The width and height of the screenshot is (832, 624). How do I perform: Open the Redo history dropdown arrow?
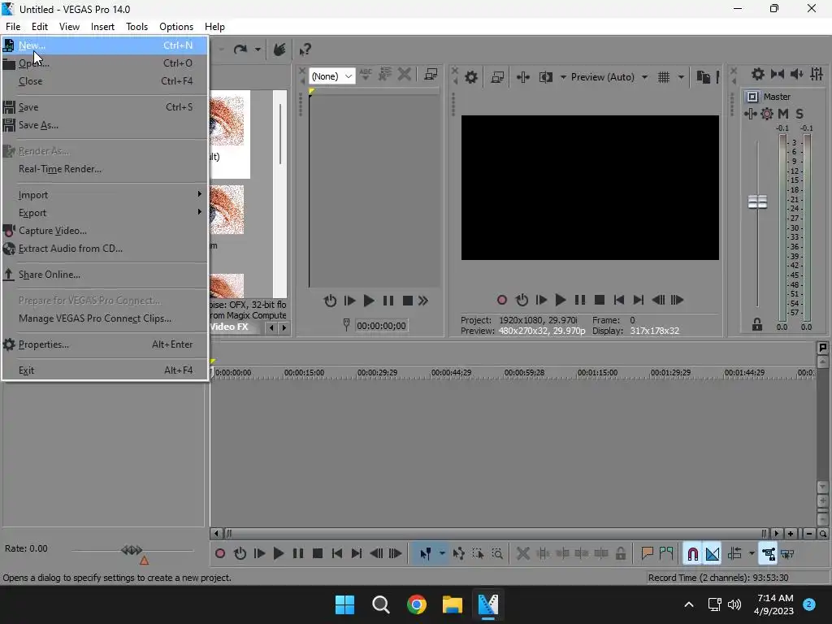[258, 50]
